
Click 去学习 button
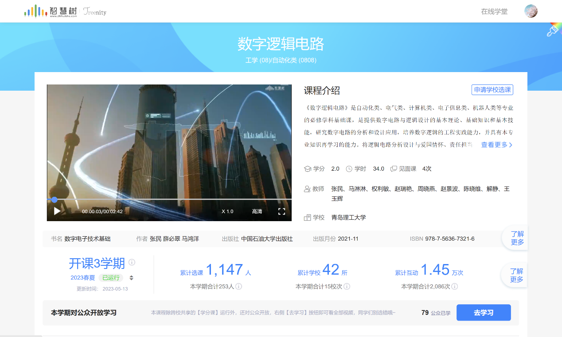pyautogui.click(x=484, y=313)
